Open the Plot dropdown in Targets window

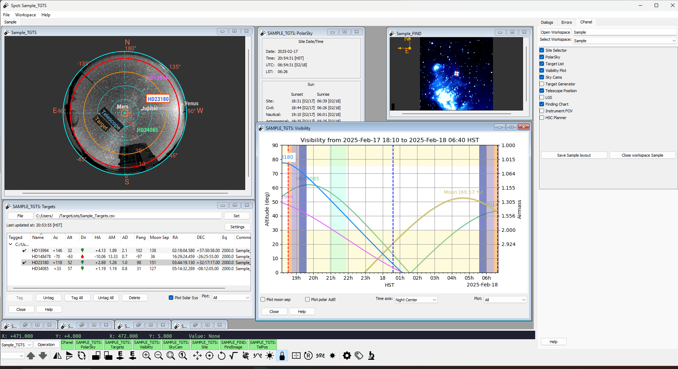click(x=231, y=298)
